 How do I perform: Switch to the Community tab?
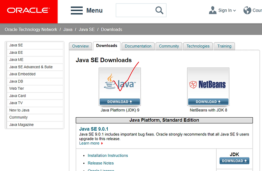169,46
